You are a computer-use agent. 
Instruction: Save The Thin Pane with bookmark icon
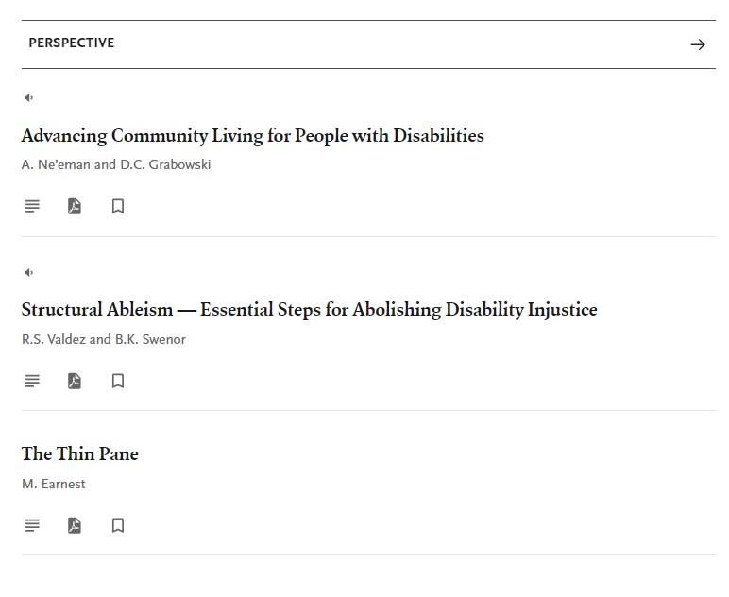(118, 525)
